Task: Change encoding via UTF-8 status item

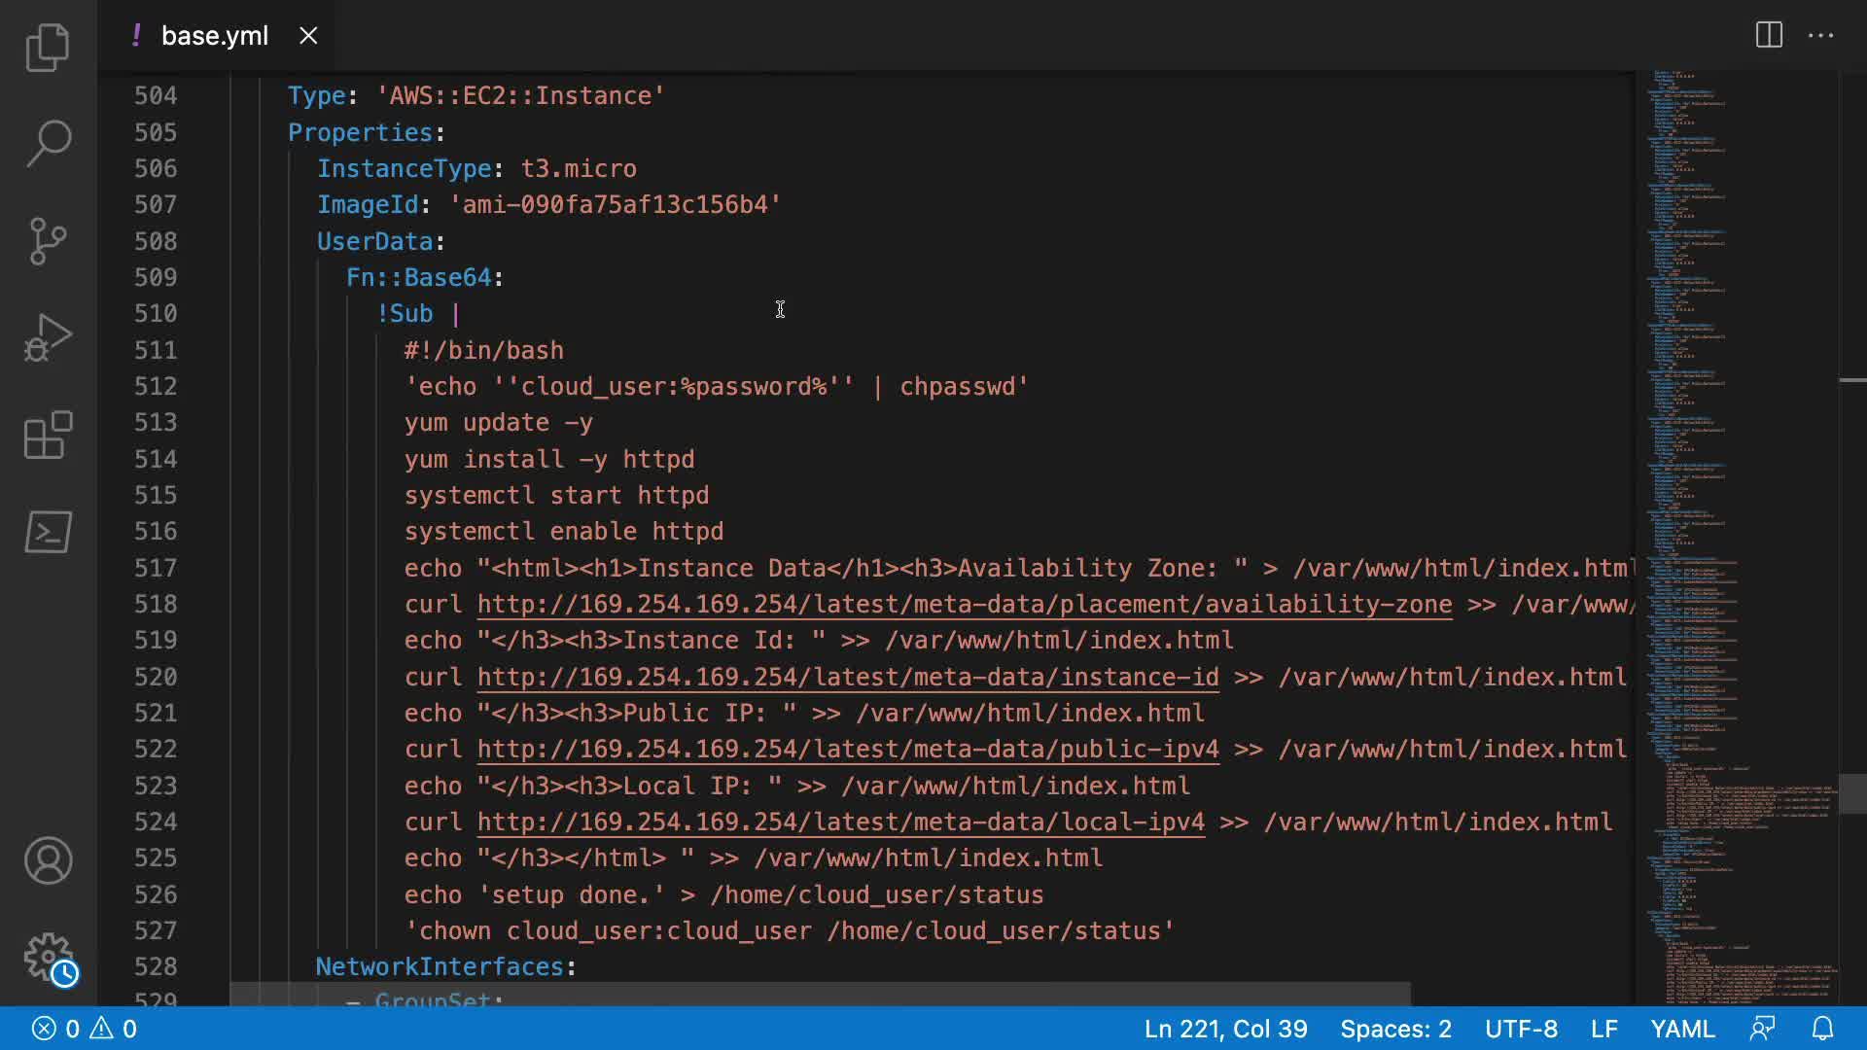Action: [1521, 1029]
